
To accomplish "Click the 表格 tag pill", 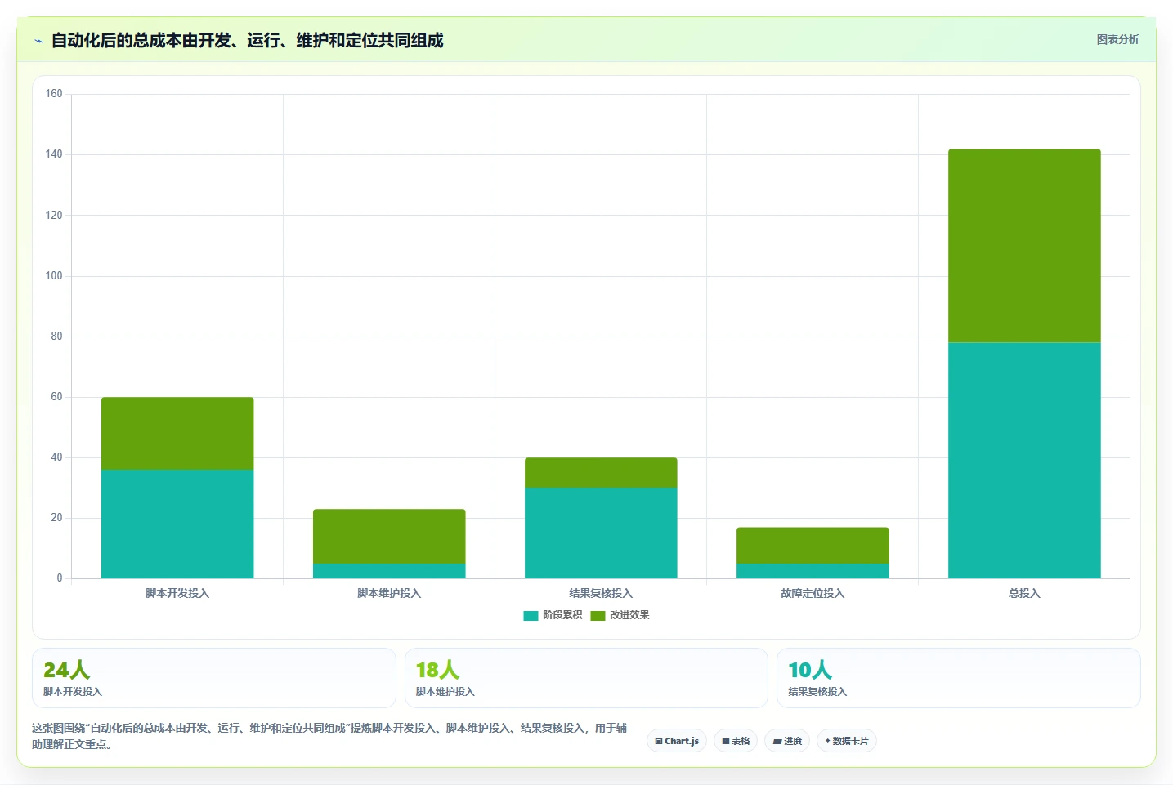I will coord(736,741).
